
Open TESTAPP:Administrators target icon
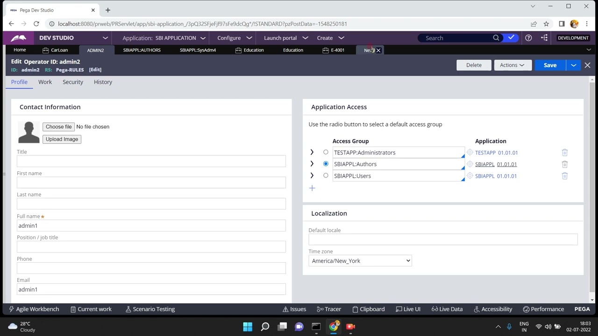(470, 153)
